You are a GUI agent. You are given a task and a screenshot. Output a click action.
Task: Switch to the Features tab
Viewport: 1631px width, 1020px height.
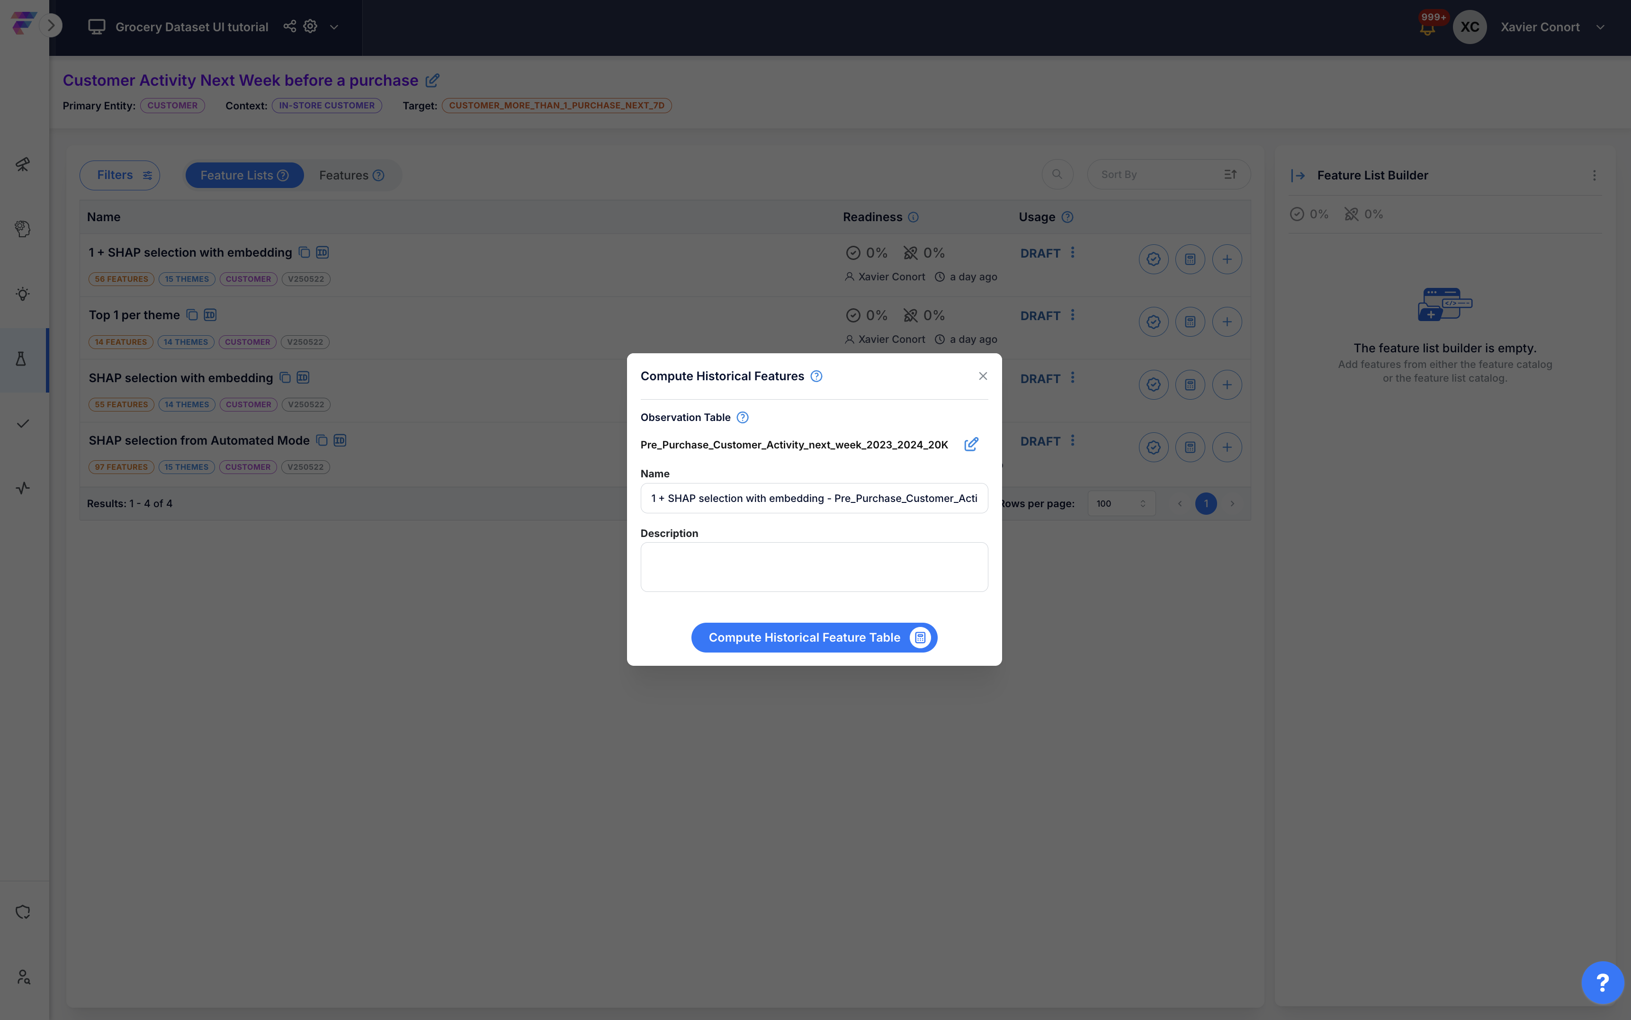tap(351, 175)
